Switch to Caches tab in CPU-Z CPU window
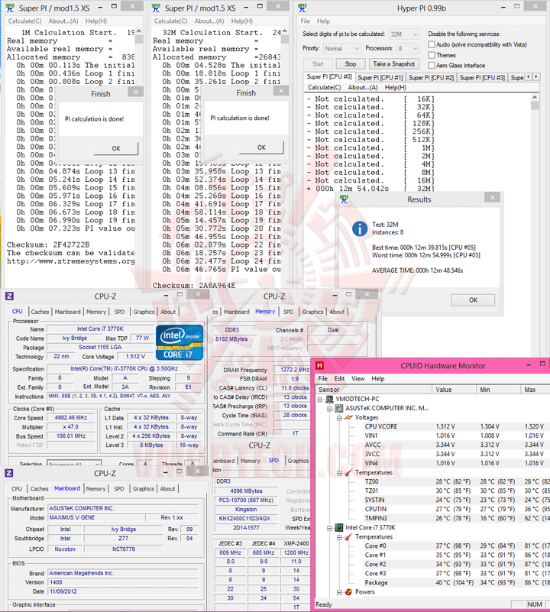 pyautogui.click(x=40, y=312)
